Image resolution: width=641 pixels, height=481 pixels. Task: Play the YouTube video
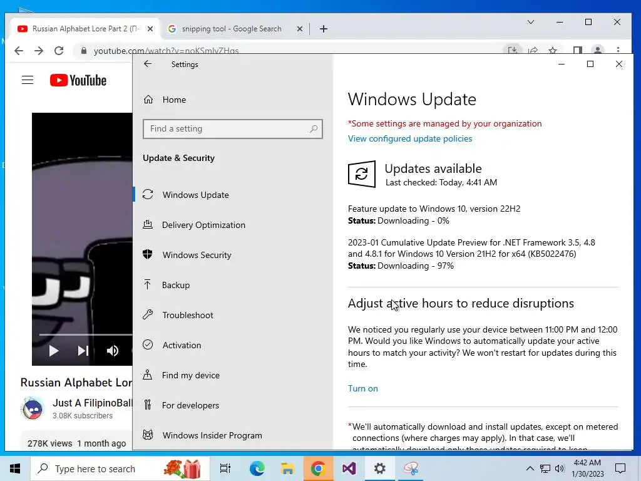[54, 351]
